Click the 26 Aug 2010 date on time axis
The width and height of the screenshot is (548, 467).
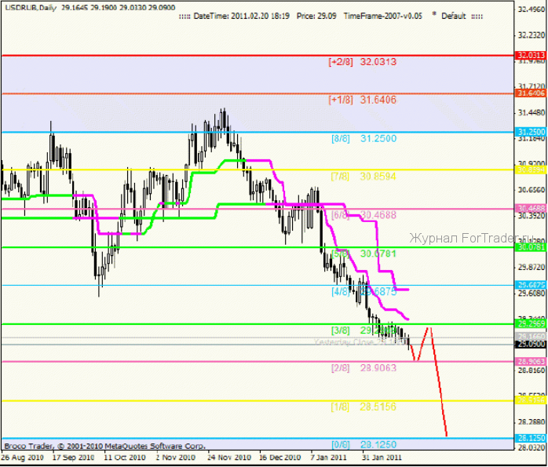click(x=23, y=458)
